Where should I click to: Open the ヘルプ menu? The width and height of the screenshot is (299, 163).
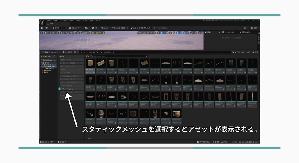98,21
